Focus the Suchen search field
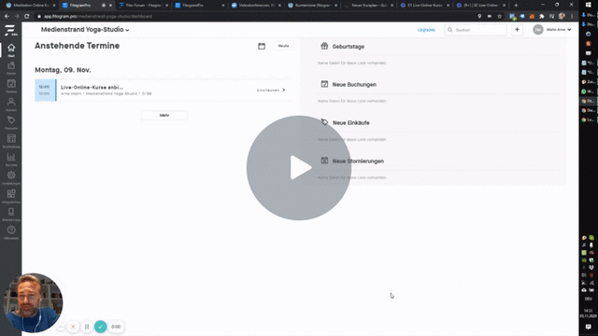Screen dimensions: 598x336 pos(476,30)
